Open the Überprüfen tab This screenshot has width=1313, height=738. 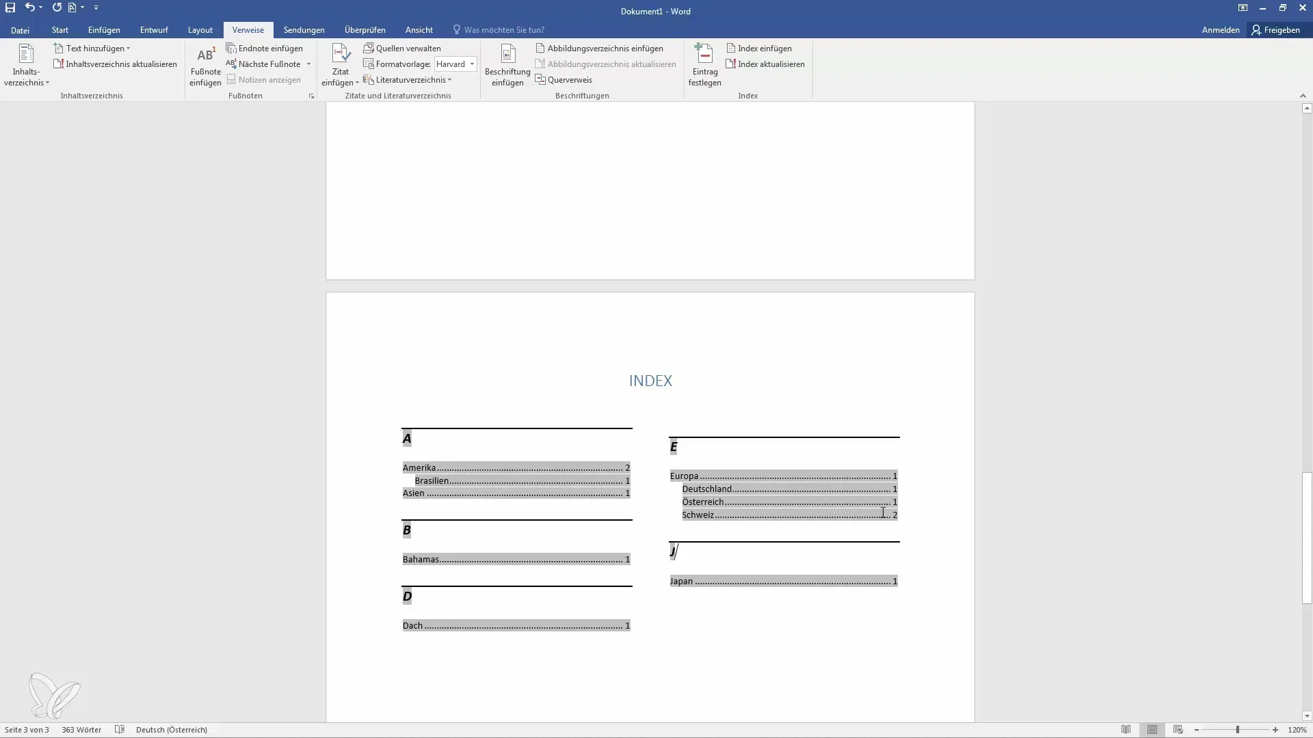[365, 30]
